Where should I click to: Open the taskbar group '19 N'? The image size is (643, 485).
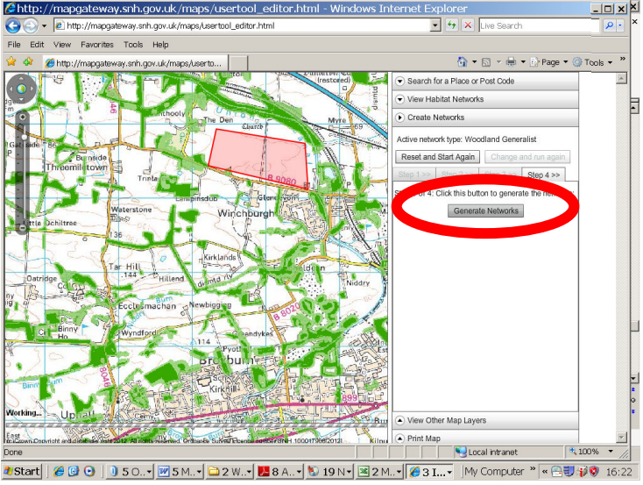(329, 472)
